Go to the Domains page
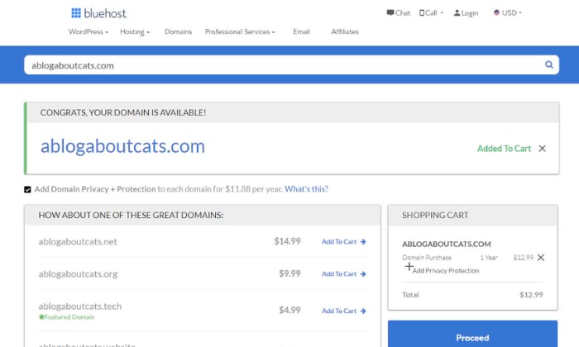 pos(179,31)
